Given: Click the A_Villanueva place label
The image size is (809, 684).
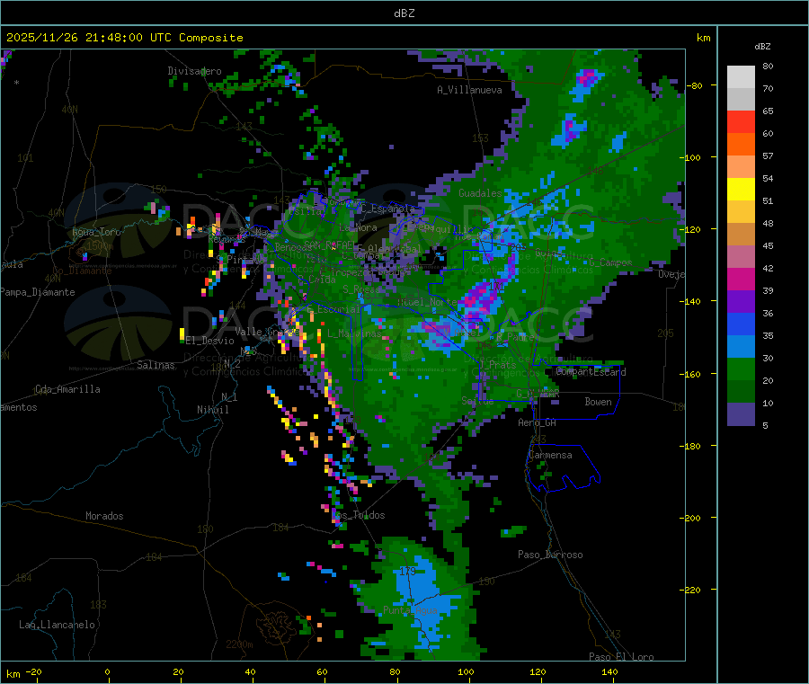Looking at the screenshot, I should point(469,90).
